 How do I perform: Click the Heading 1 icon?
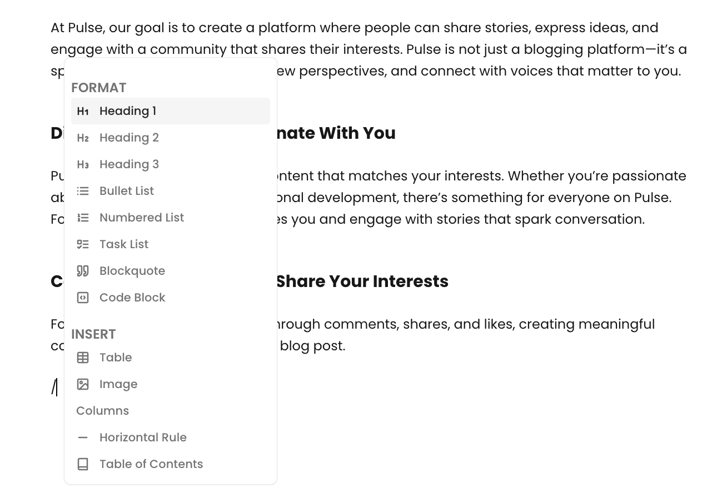[83, 111]
